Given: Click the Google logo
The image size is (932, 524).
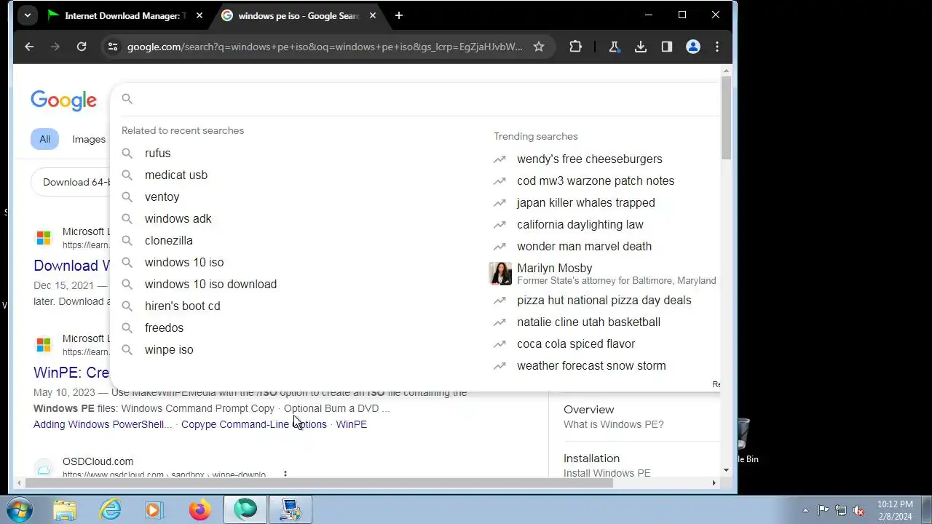Looking at the screenshot, I should [63, 100].
